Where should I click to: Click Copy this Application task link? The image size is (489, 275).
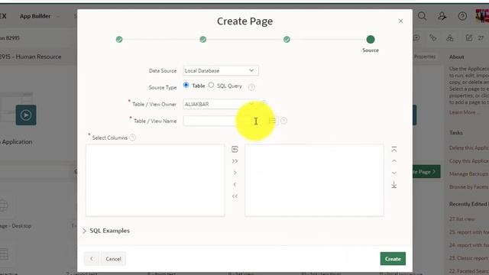[469, 161]
